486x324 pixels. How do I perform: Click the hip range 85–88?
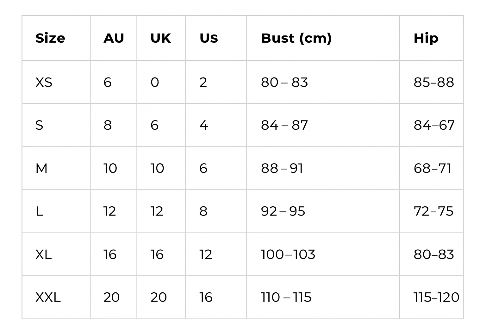pos(433,82)
